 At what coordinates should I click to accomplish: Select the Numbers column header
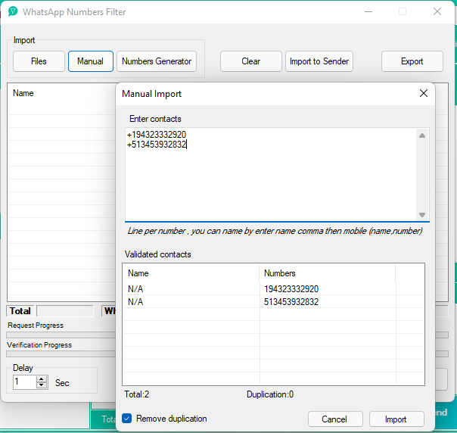(328, 273)
